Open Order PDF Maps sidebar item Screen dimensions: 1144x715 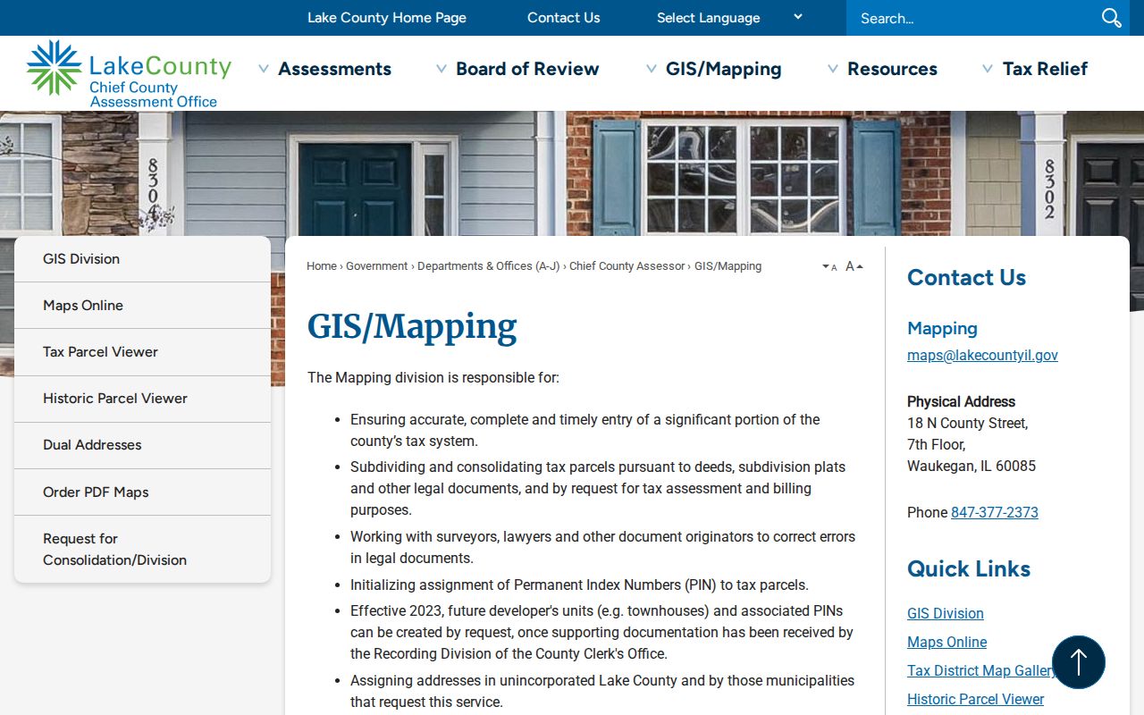click(x=142, y=492)
